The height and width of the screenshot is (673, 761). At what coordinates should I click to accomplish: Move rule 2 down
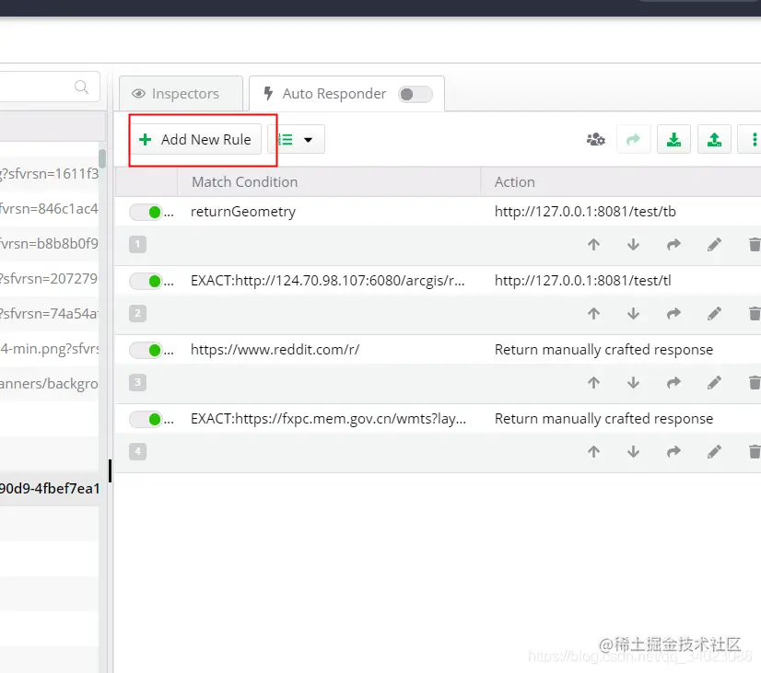(x=633, y=313)
